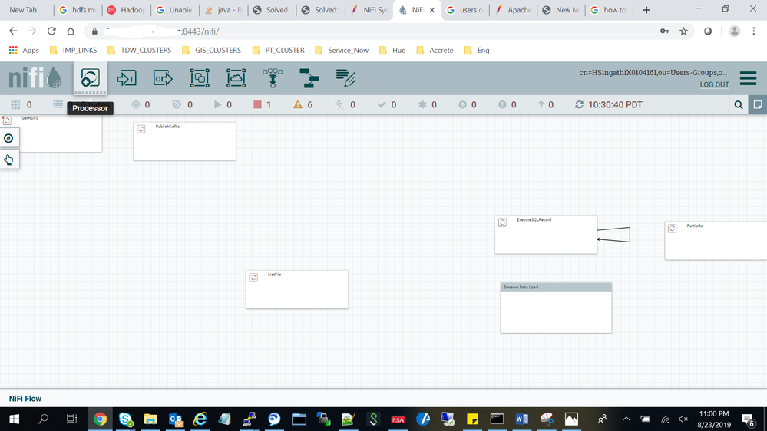Switch to the Hadoop browser tab
Viewport: 767px width, 431px height.
(126, 10)
